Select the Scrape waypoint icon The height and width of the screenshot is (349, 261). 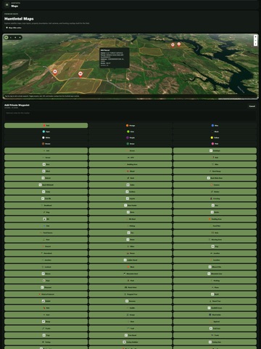pos(130,315)
